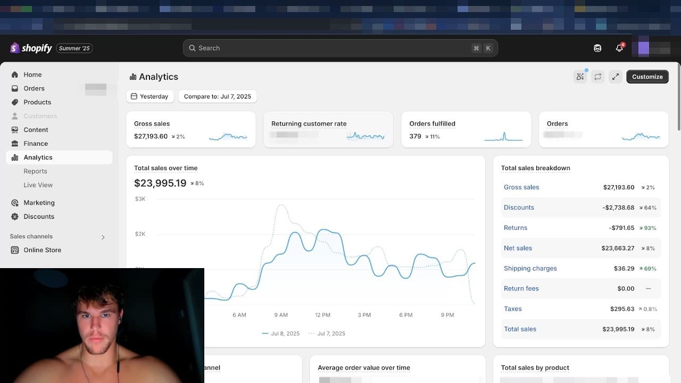
Task: Click the Jul 7, 2025 chart legend entry
Action: [x=327, y=334]
